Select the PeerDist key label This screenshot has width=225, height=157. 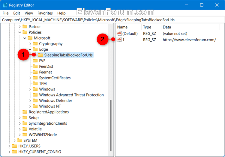(46, 67)
